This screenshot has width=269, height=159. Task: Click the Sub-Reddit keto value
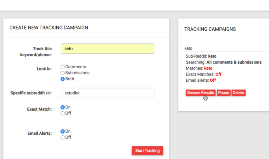click(212, 56)
